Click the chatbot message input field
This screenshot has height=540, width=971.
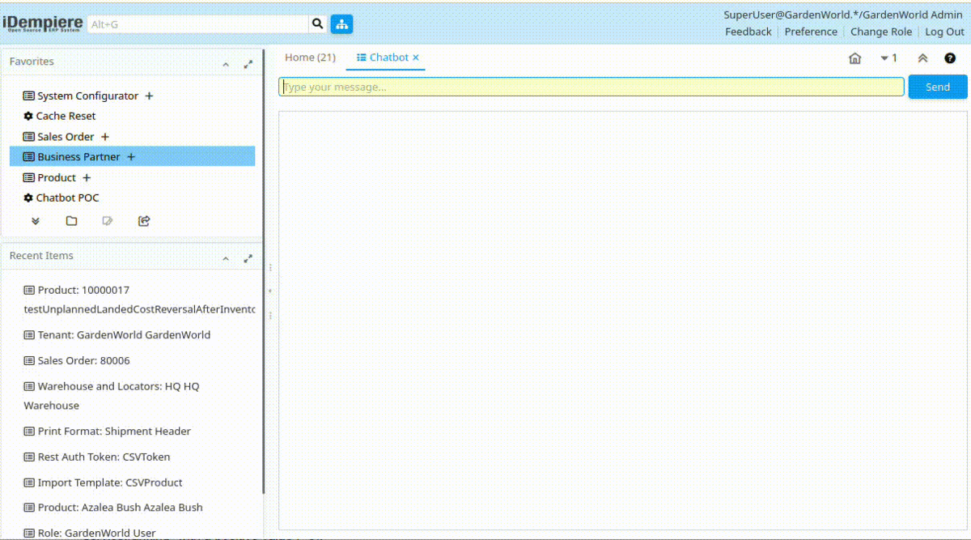(591, 87)
